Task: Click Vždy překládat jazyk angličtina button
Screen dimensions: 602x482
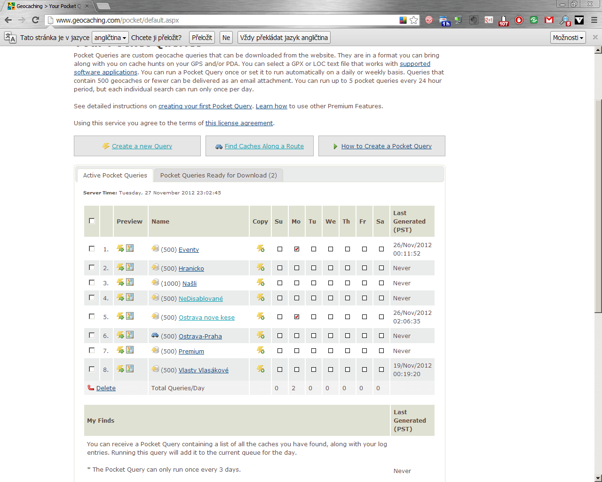Action: [x=284, y=38]
